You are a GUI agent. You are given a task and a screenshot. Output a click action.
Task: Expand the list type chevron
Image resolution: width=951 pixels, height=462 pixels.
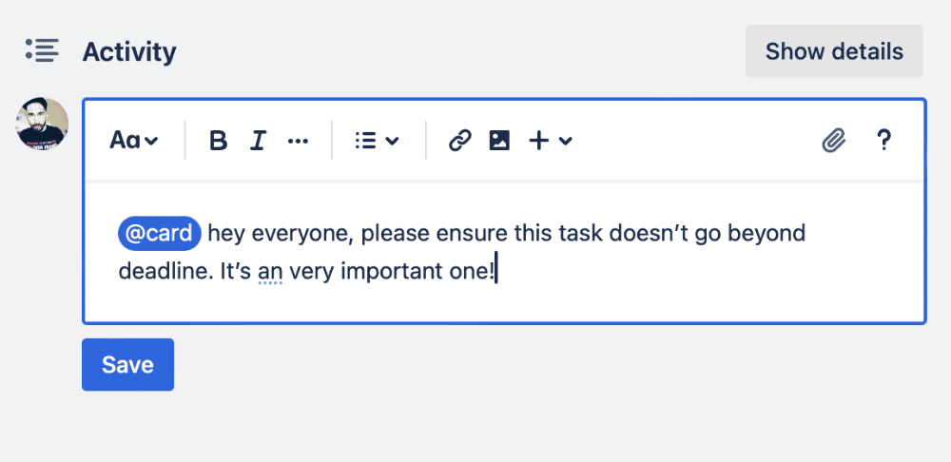coord(392,141)
